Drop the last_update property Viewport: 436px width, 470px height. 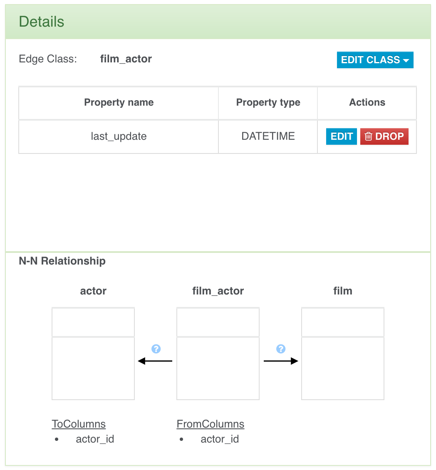coord(384,136)
